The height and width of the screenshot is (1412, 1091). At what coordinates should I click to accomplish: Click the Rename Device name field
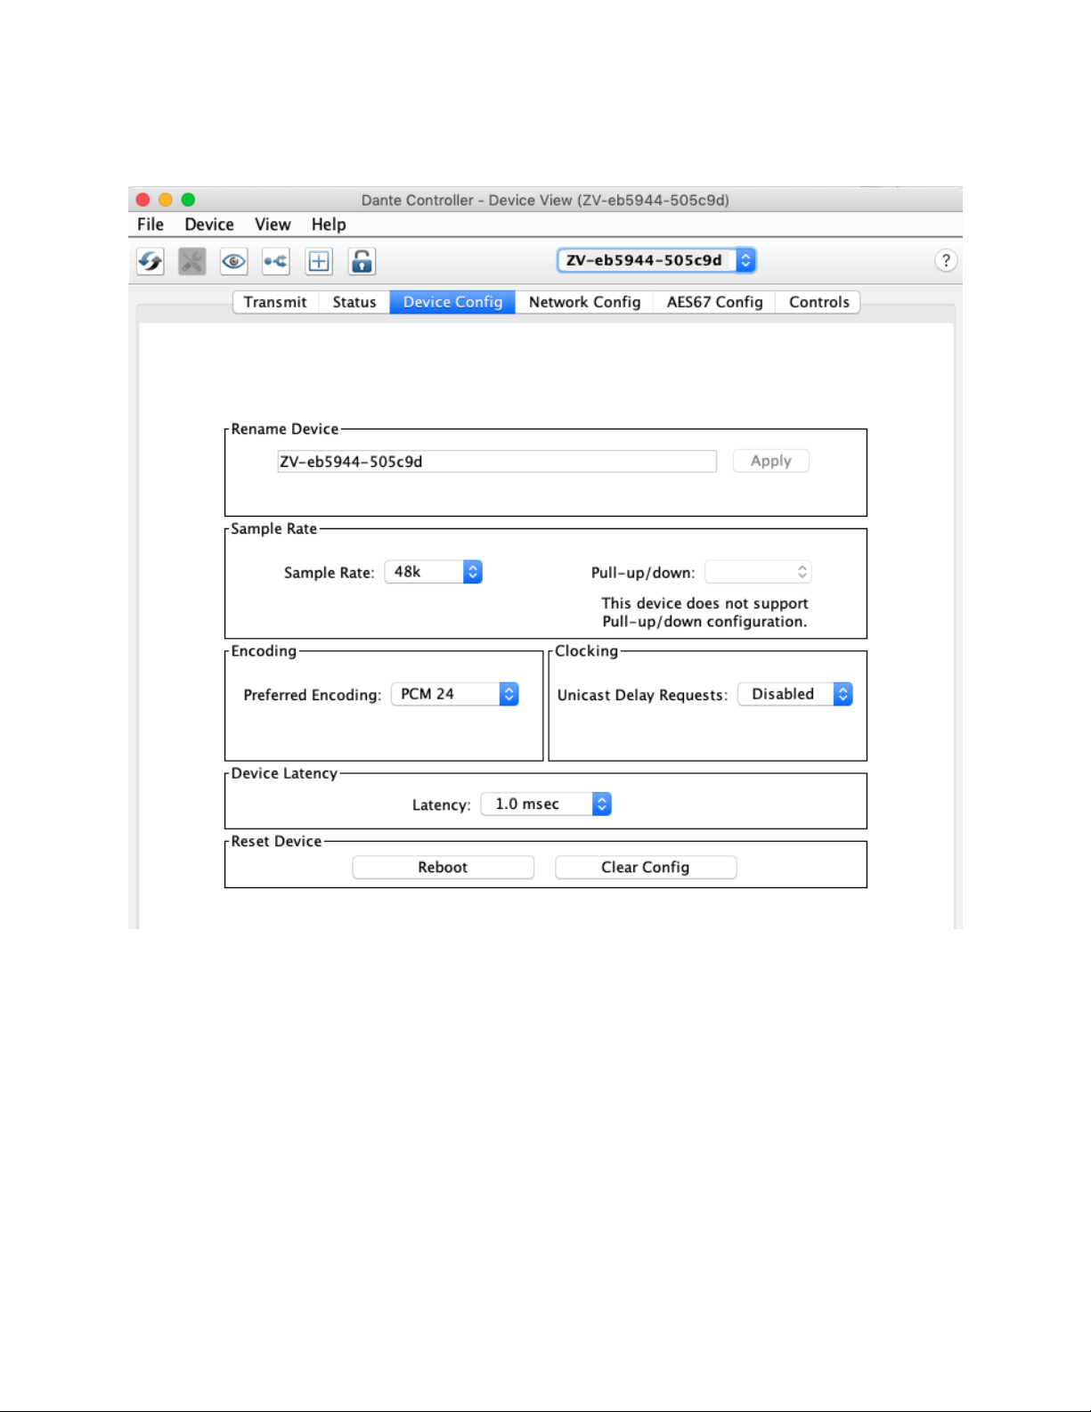[497, 461]
